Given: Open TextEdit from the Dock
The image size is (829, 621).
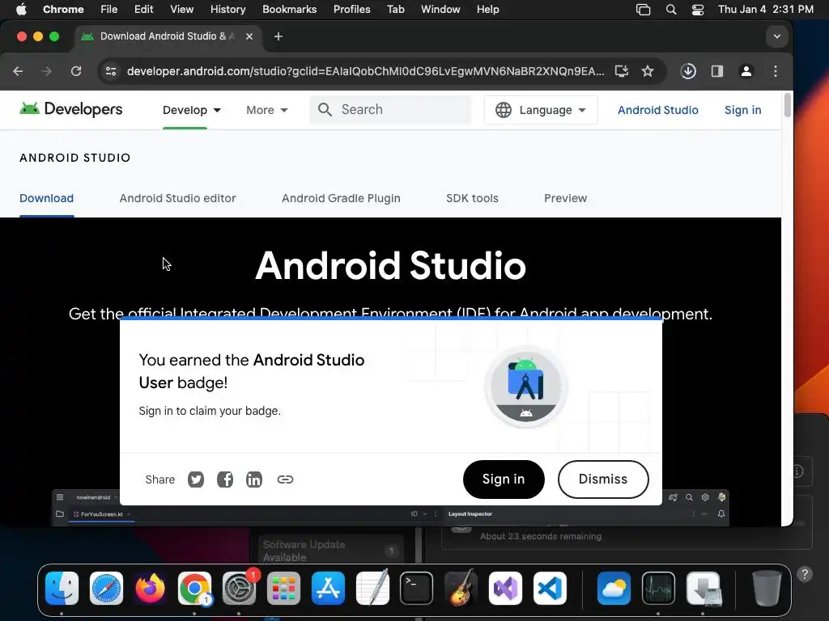Looking at the screenshot, I should (x=372, y=588).
